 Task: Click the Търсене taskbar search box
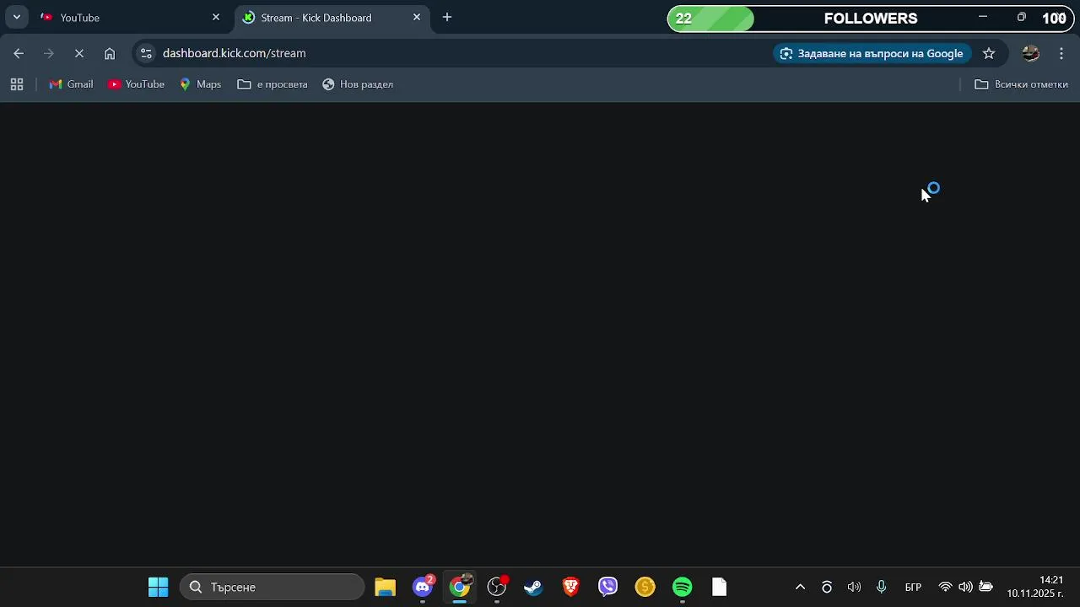[x=272, y=587]
